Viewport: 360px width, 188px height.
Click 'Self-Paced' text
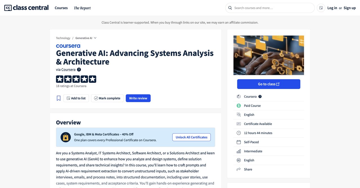(x=251, y=142)
